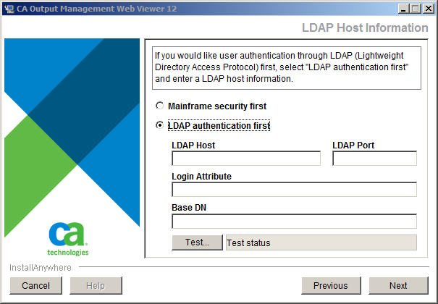
Task: Proceed by clicking Next
Action: [398, 286]
